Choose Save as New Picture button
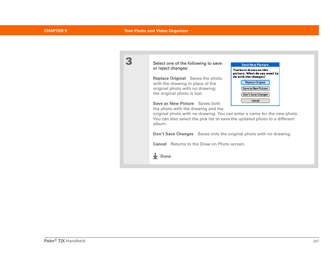This screenshot has width=334, height=258. click(255, 88)
